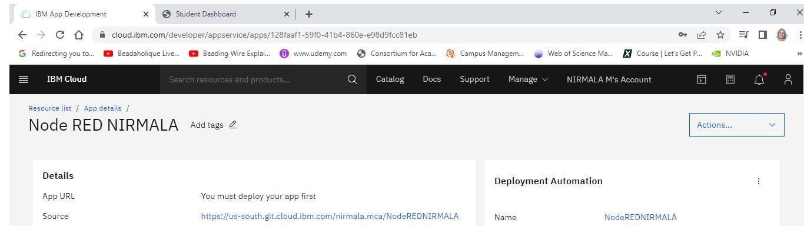
Task: Click the browser address bar URL
Action: [x=264, y=35]
